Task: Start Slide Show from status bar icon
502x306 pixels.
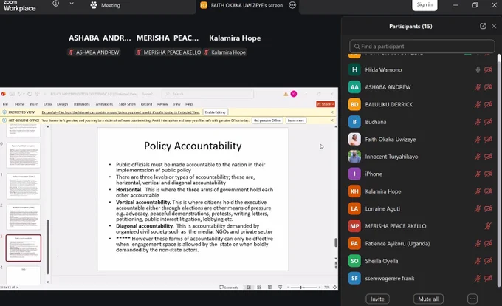Action: (280, 287)
